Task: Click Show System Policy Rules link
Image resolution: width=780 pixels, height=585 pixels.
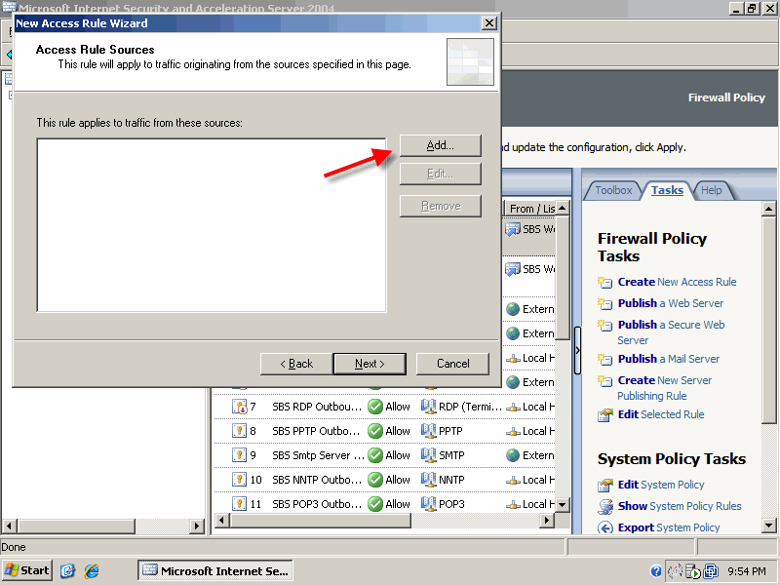Action: coord(680,506)
